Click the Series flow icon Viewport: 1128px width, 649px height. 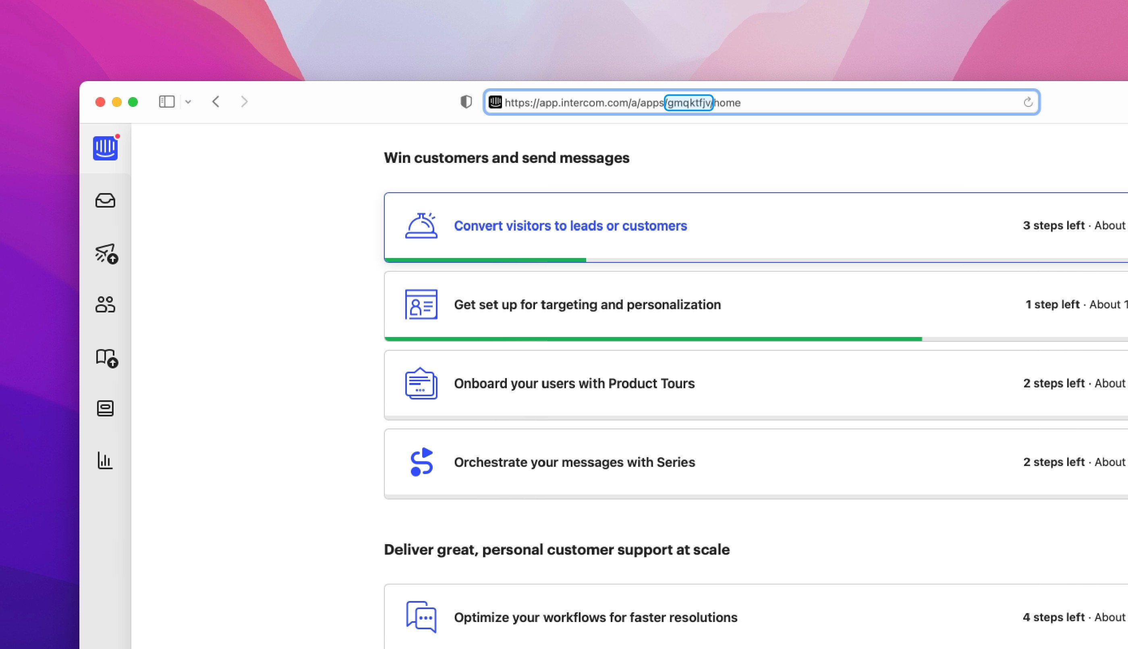click(421, 462)
